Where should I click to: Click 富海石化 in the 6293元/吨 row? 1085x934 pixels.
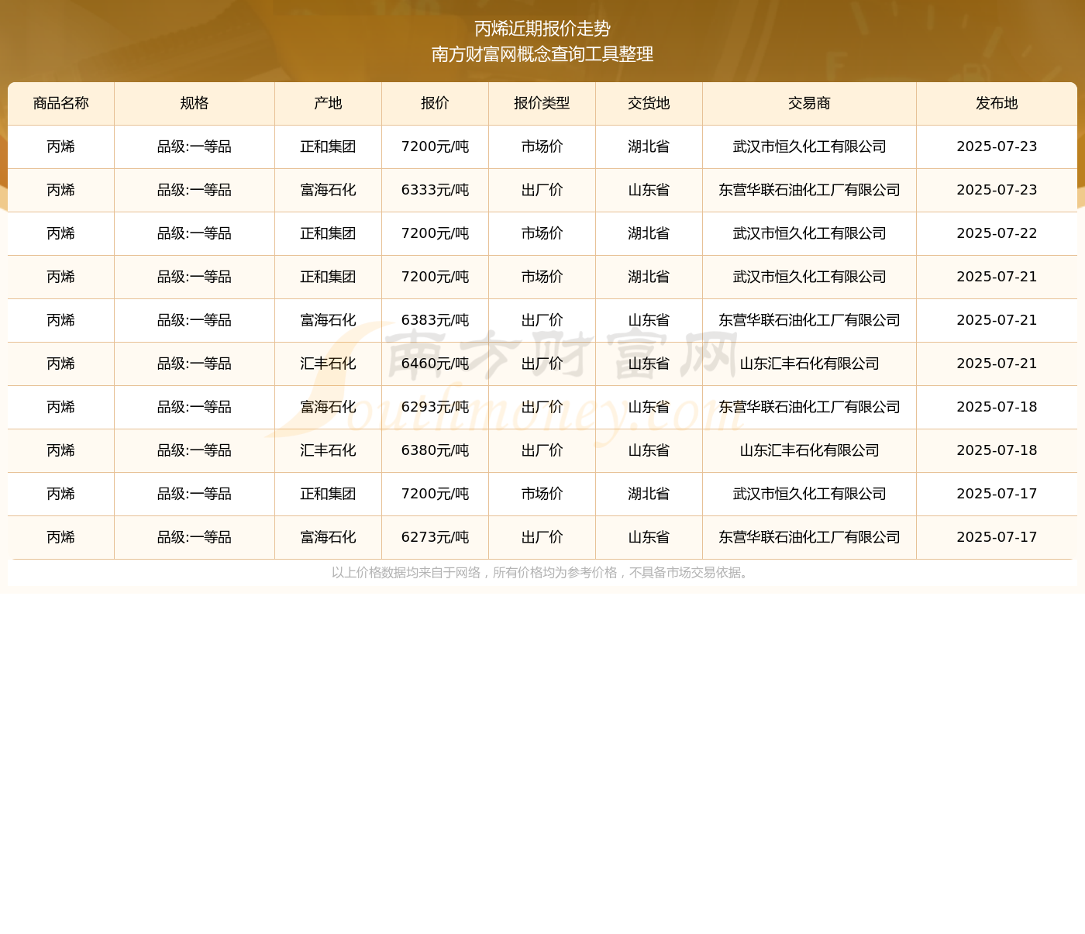point(328,407)
